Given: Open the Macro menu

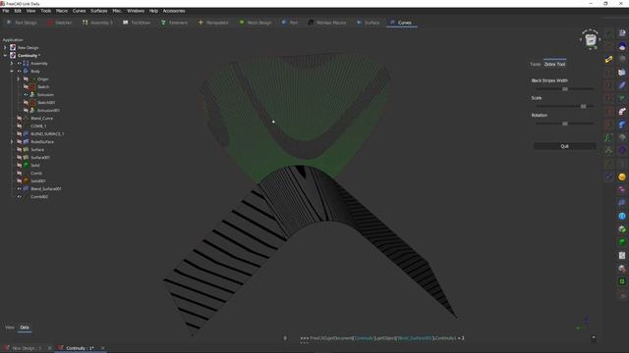Looking at the screenshot, I should pyautogui.click(x=62, y=11).
